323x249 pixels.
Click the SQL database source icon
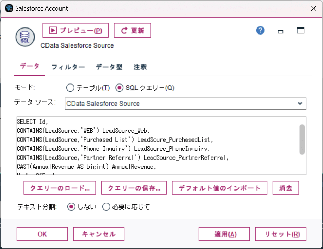(25, 36)
